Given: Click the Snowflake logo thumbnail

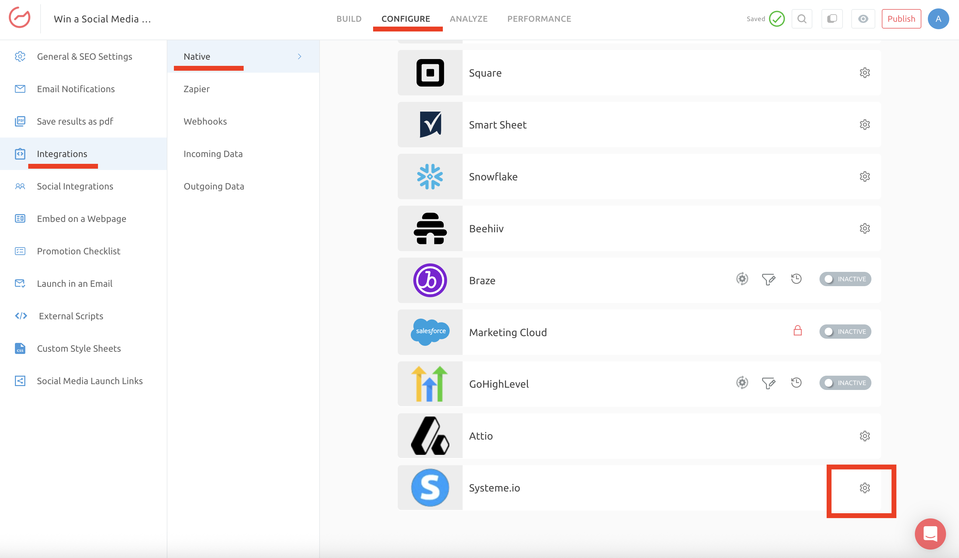Looking at the screenshot, I should coord(430,176).
